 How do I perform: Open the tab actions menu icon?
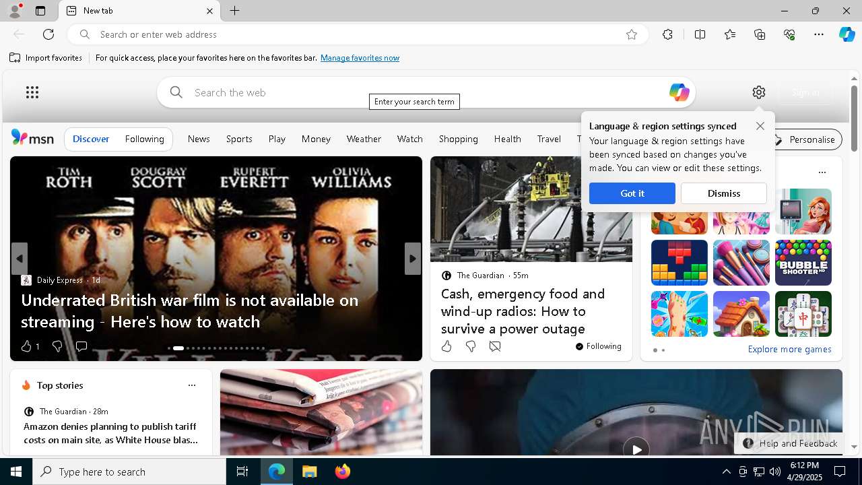[x=40, y=11]
